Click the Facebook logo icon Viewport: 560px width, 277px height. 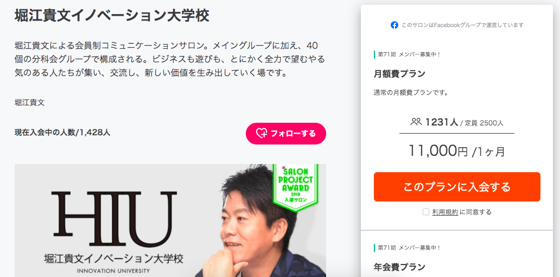394,25
